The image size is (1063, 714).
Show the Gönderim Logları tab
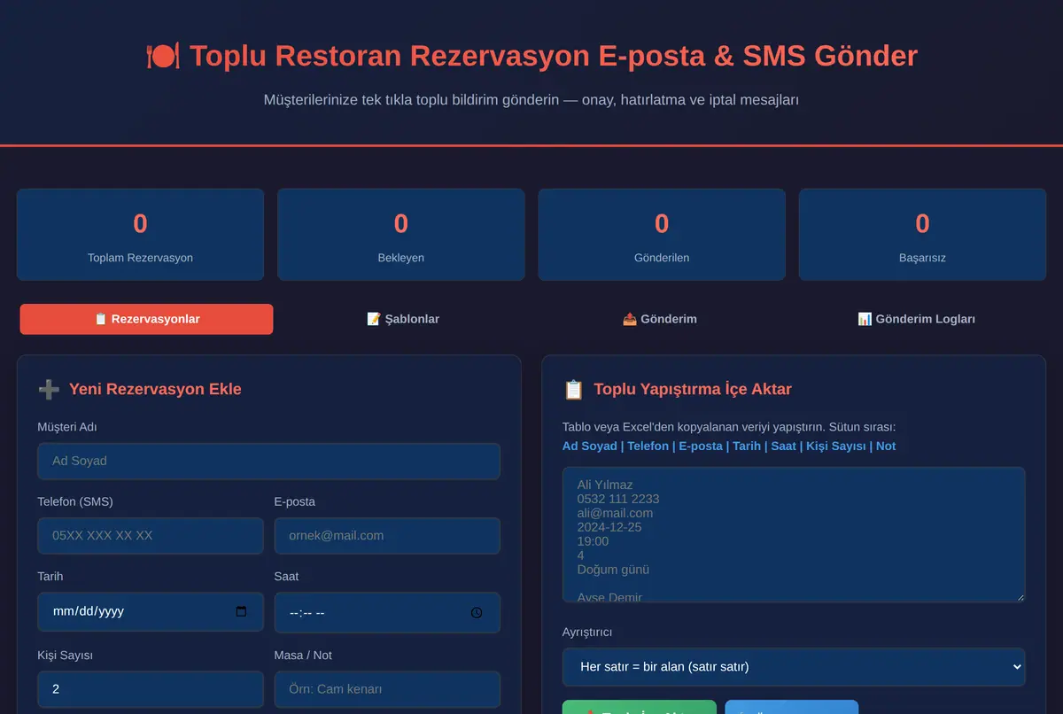click(917, 319)
